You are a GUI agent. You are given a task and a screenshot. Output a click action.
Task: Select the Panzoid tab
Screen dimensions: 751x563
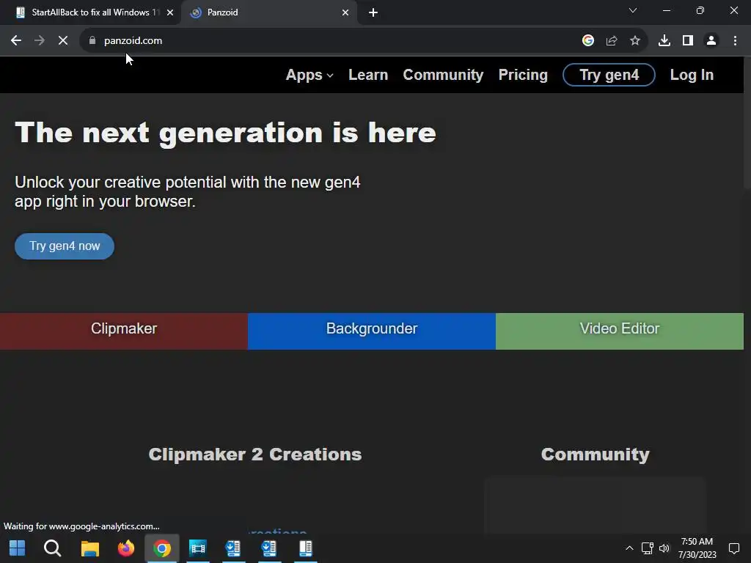coord(268,12)
